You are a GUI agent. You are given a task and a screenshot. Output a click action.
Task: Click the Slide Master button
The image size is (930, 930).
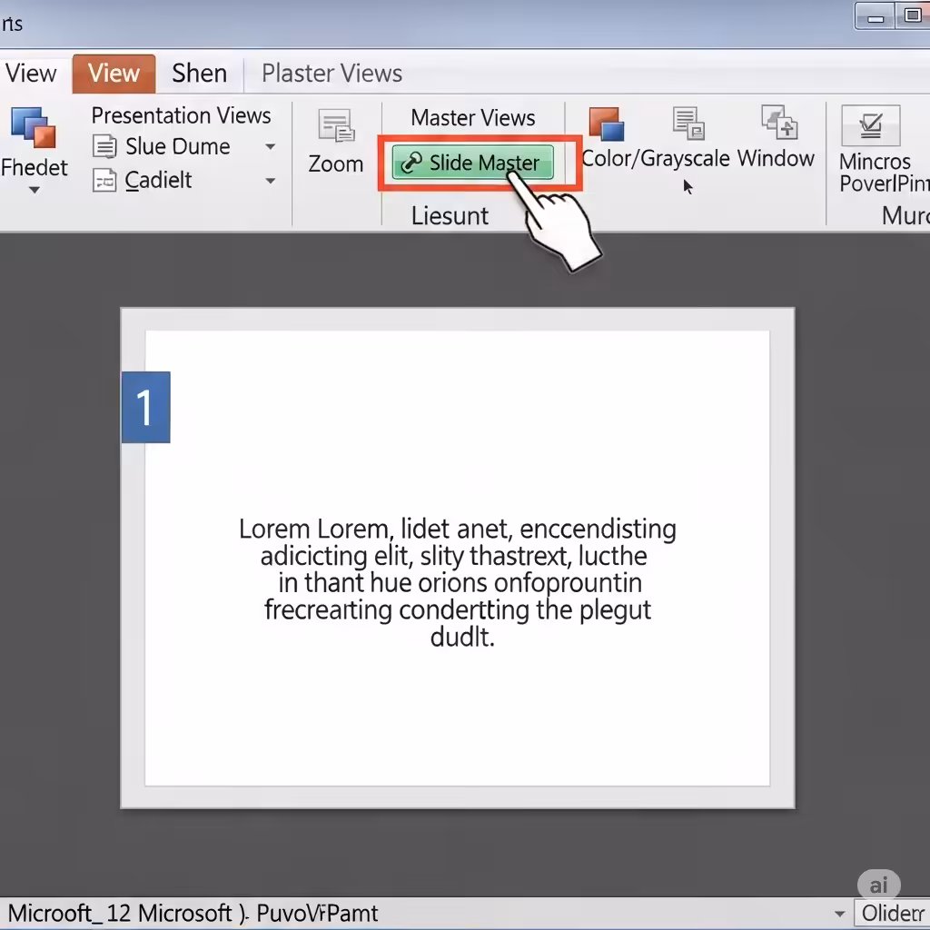pos(472,163)
